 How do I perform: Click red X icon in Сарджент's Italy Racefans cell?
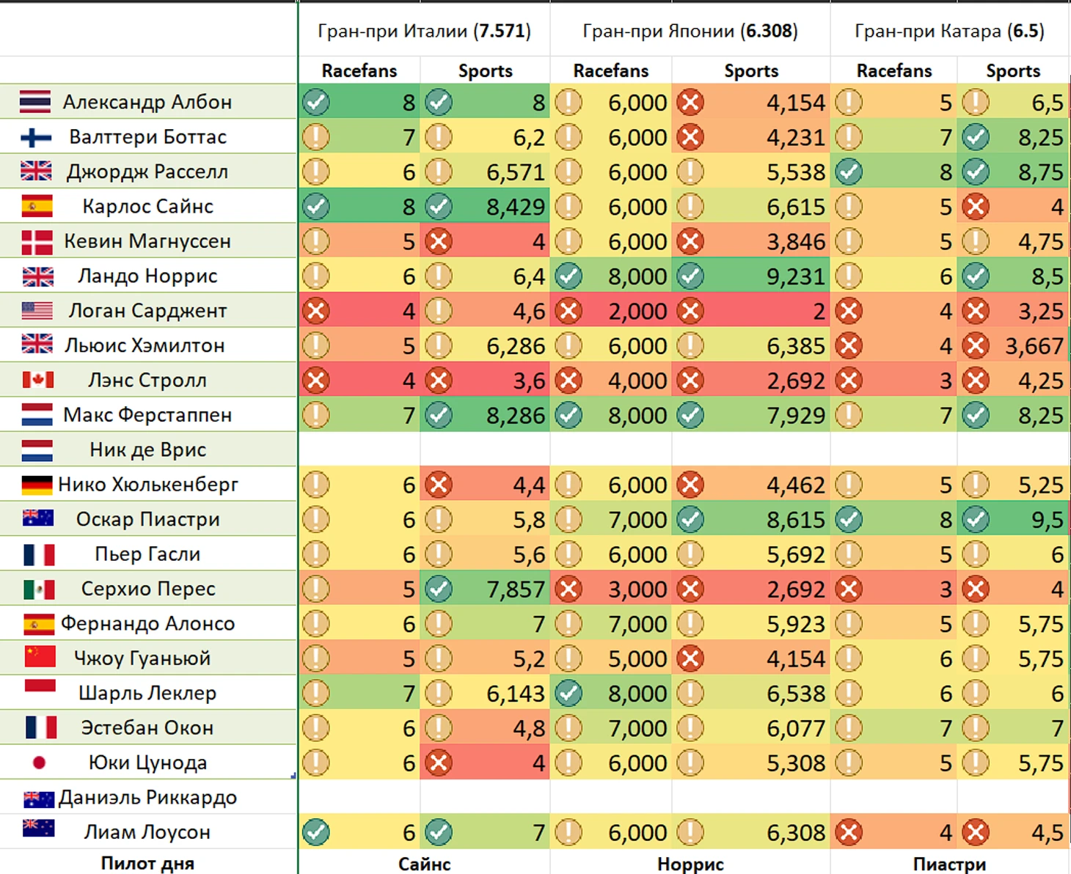click(x=316, y=311)
